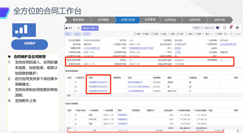
Task: Click the mobile device icon in header
Action: (x=225, y=28)
